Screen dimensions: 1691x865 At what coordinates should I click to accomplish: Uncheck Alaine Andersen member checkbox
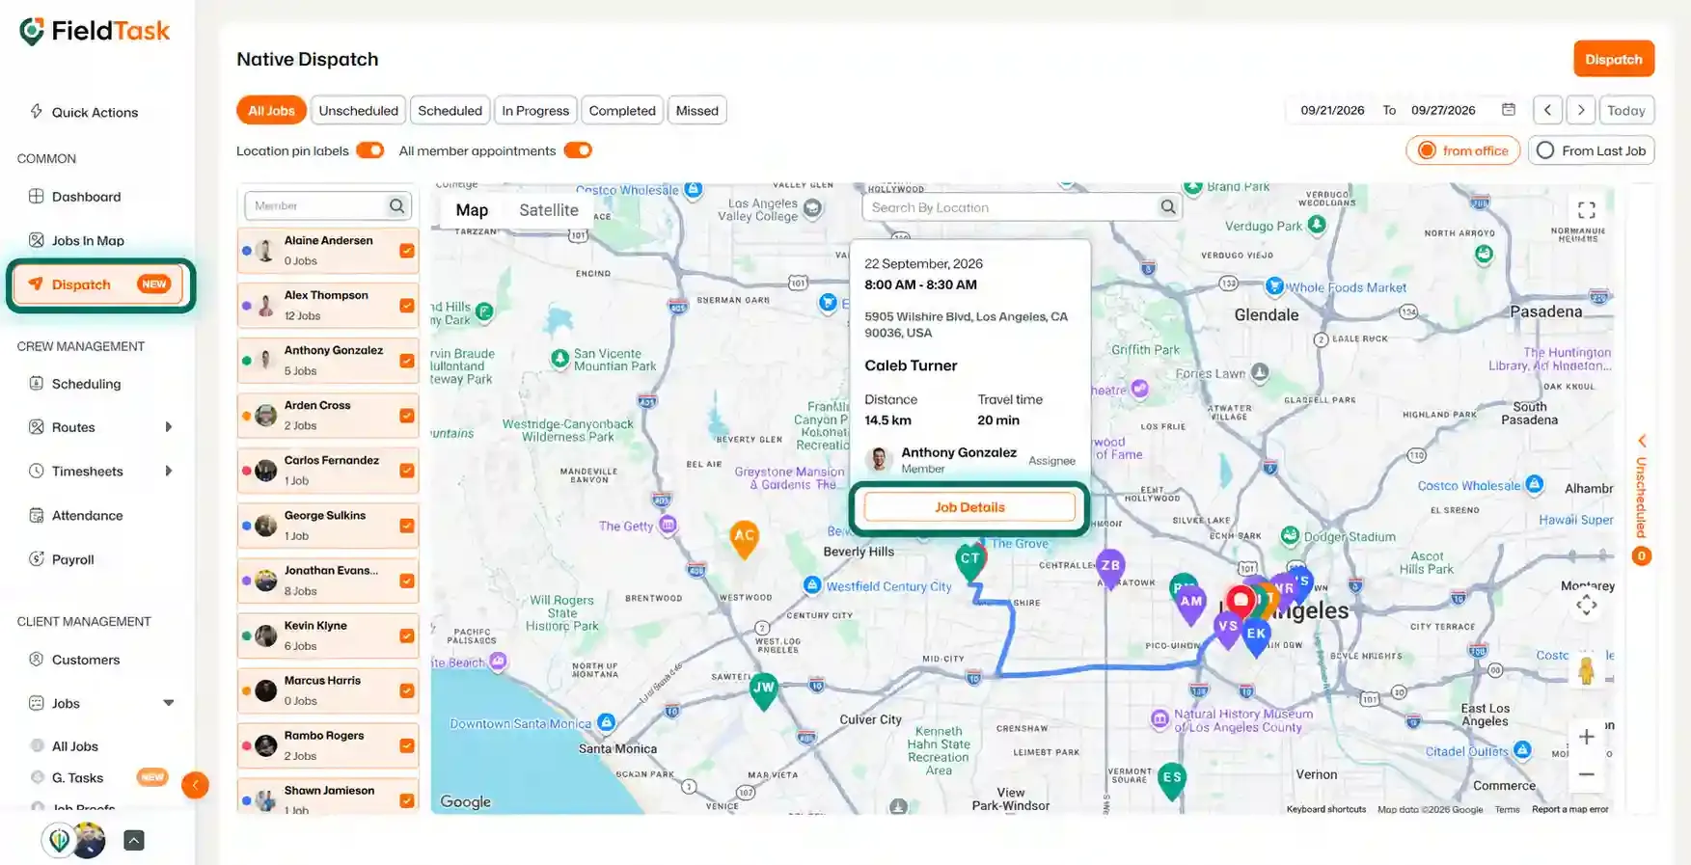pyautogui.click(x=407, y=251)
